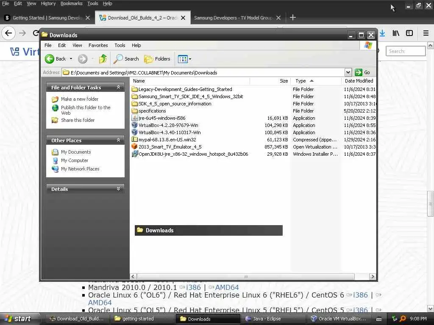Toggle the browser sidebar icon

click(x=409, y=33)
